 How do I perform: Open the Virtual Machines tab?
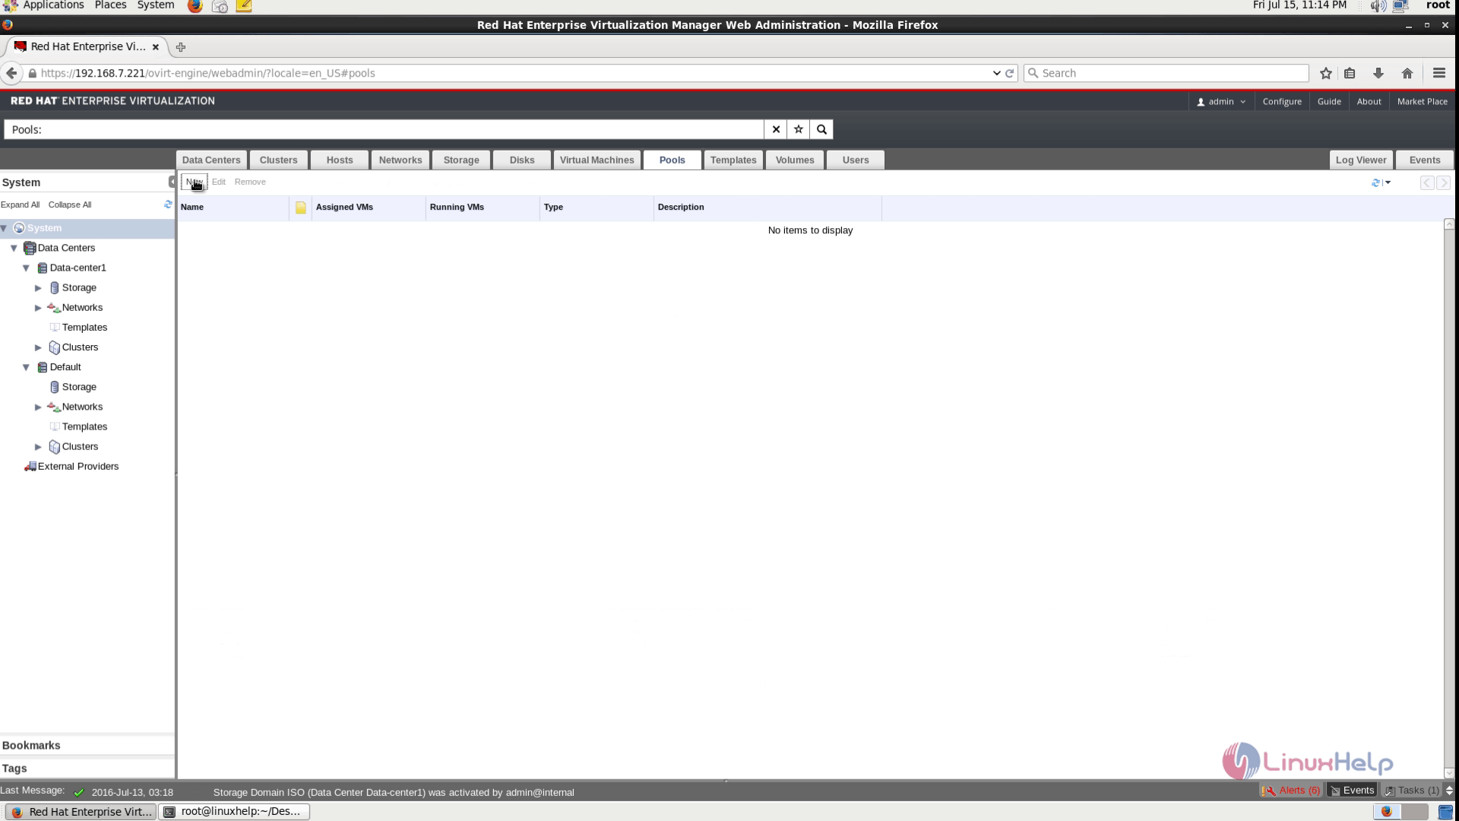[x=597, y=160]
